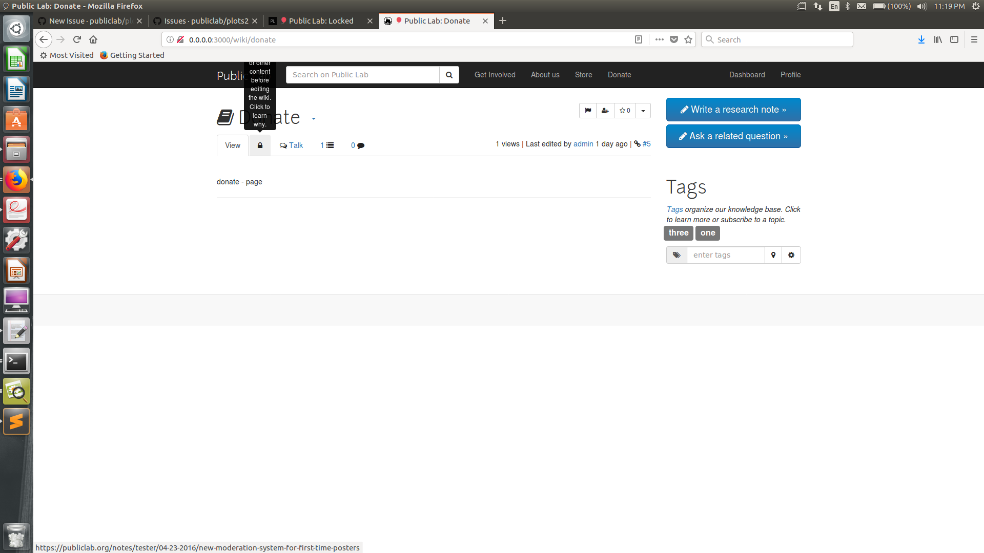
Task: Open the caret dropdown next to star
Action: [643, 111]
